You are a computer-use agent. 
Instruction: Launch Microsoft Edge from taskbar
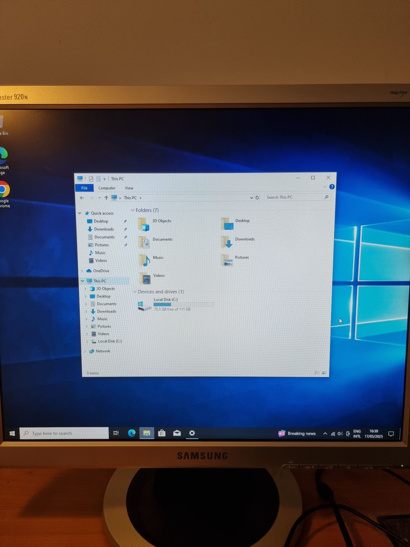point(132,433)
